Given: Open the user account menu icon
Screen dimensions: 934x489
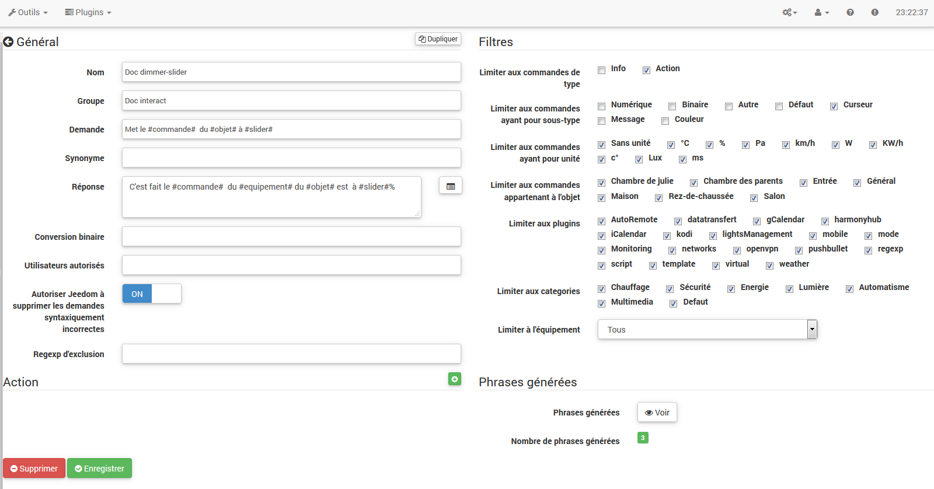Looking at the screenshot, I should [x=821, y=12].
